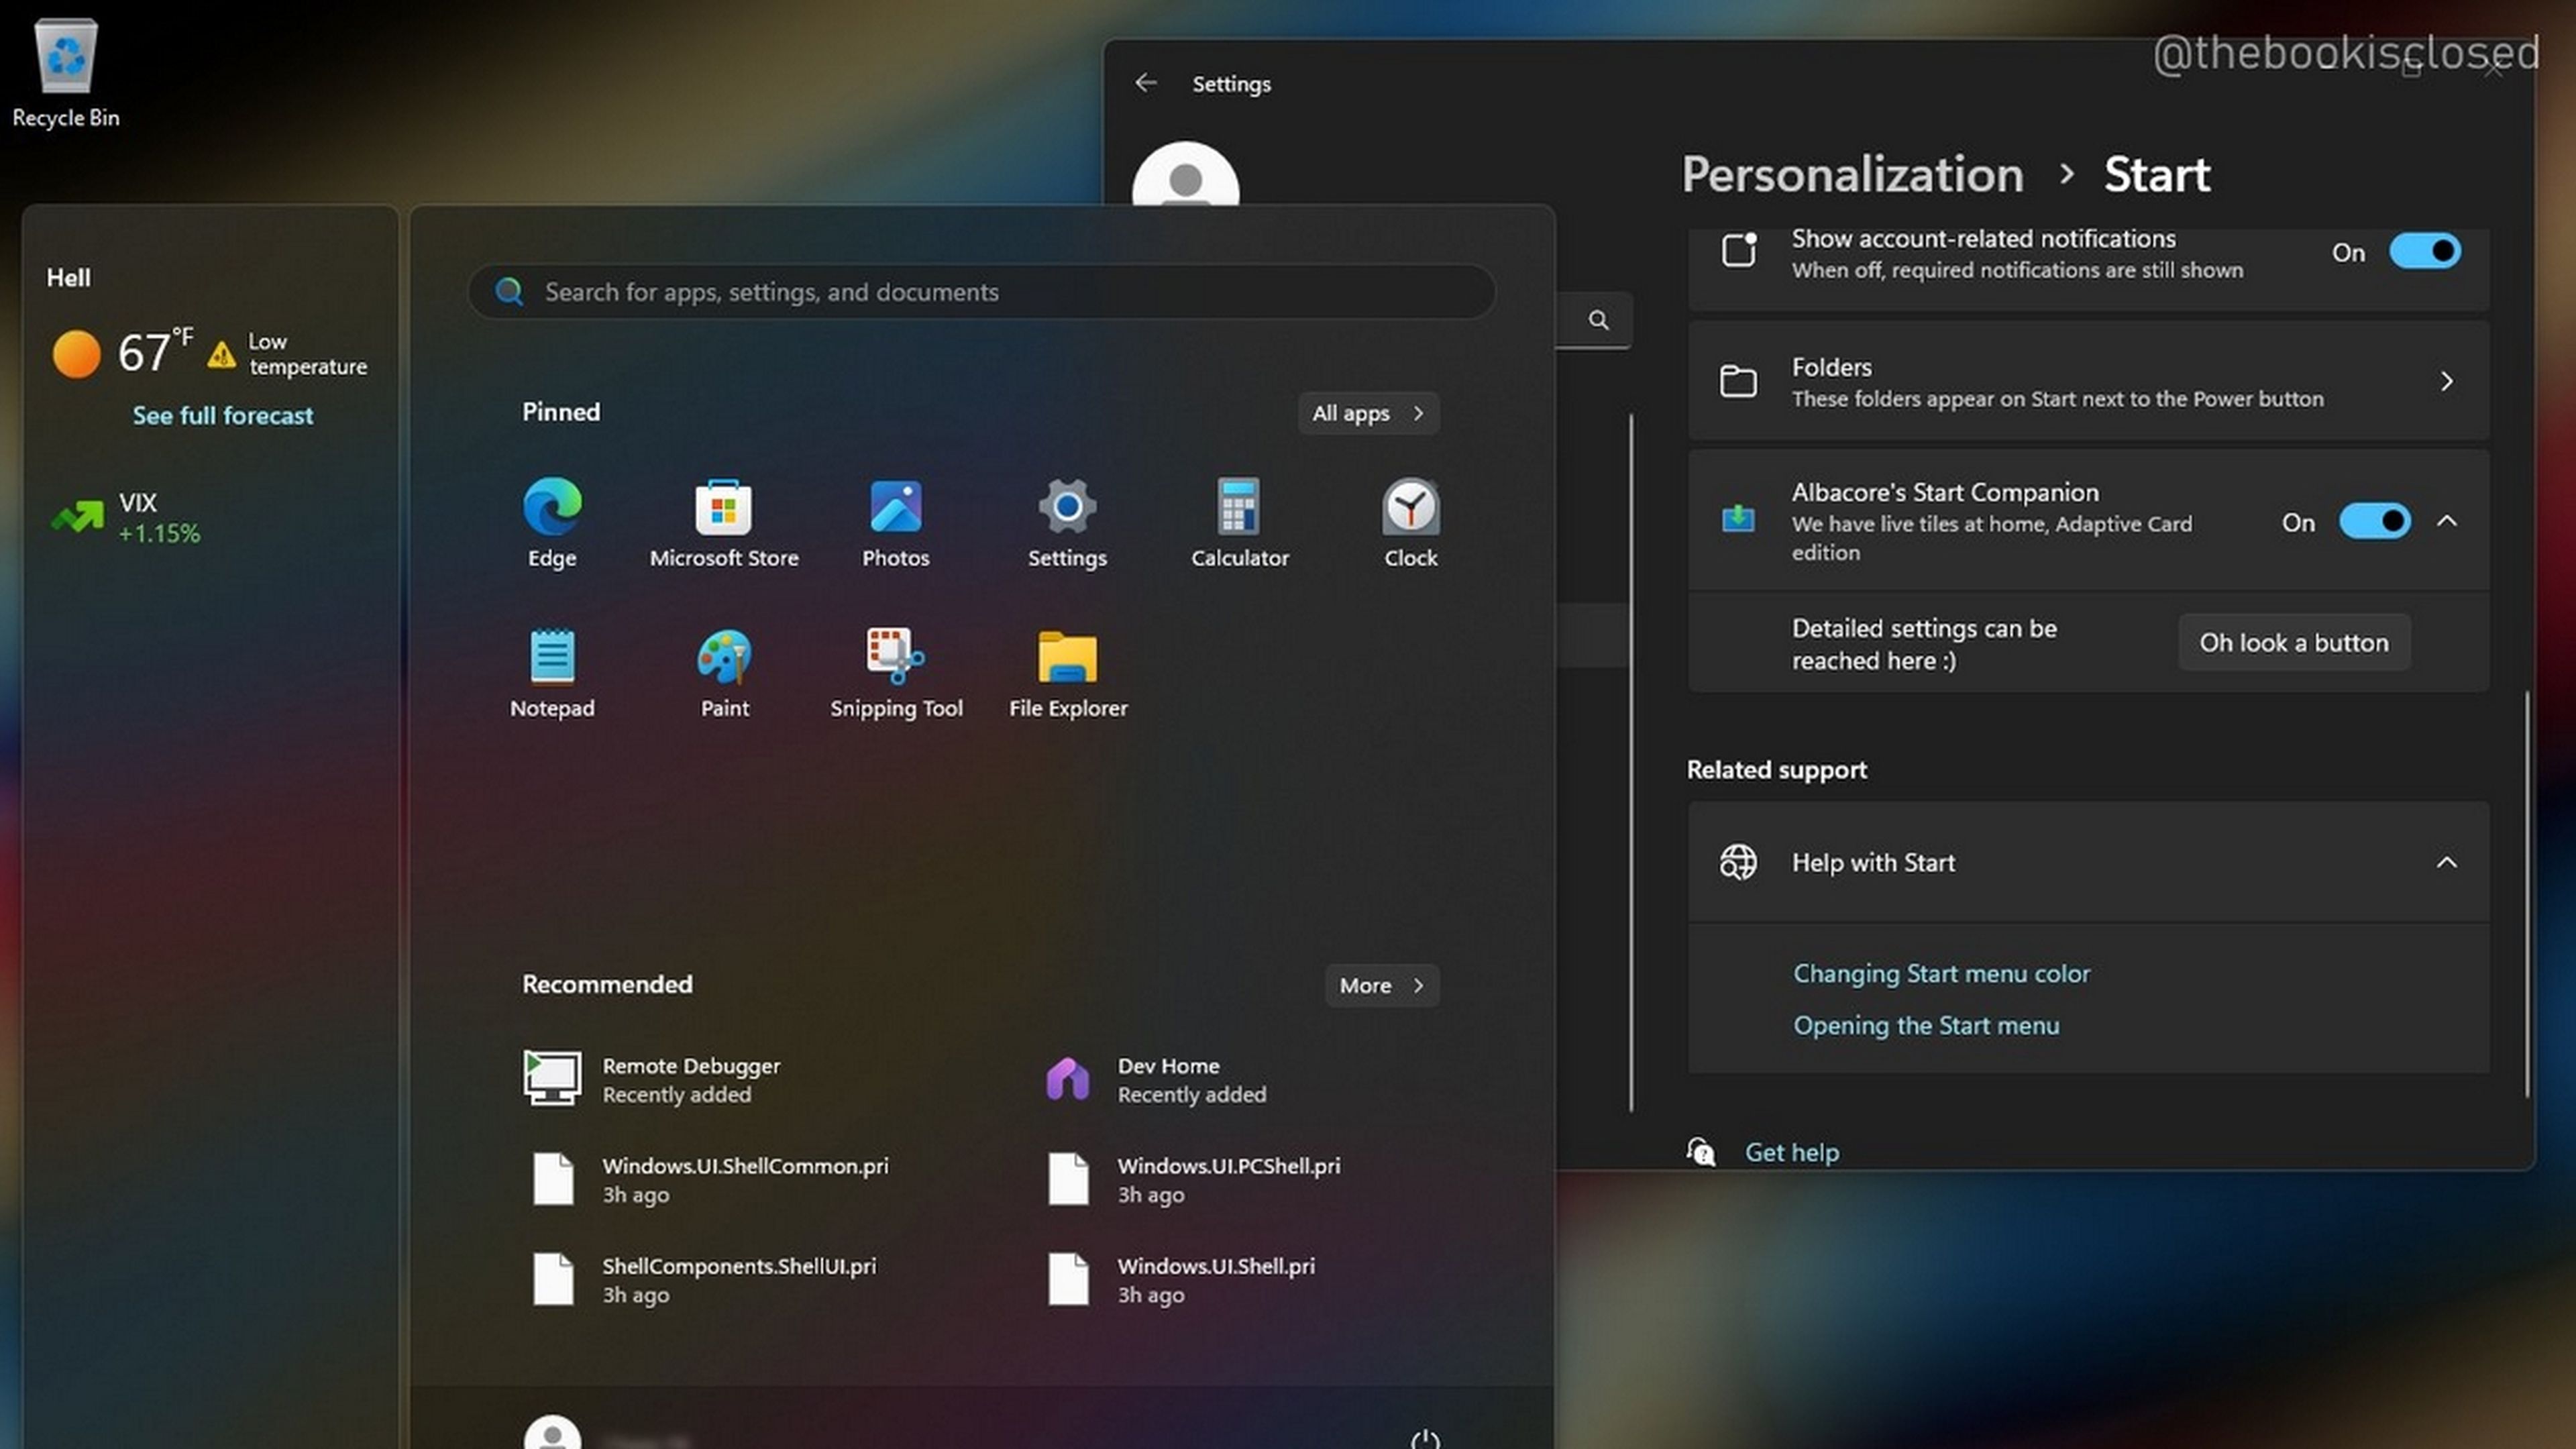Open the Opening the Start menu link

1926,1025
